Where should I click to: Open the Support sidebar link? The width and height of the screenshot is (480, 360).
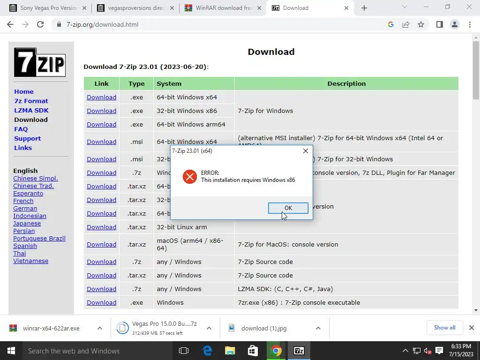pos(27,138)
